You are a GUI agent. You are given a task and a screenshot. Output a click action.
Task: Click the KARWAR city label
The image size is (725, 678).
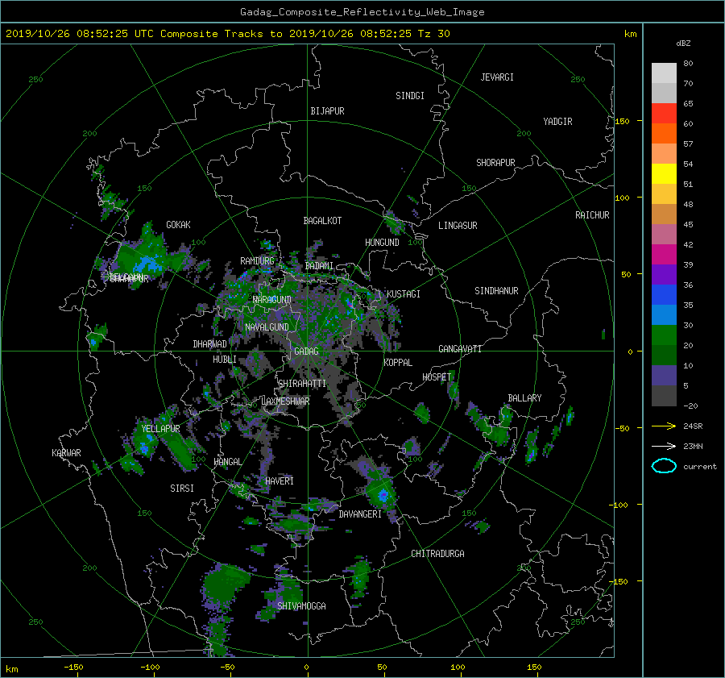click(66, 453)
